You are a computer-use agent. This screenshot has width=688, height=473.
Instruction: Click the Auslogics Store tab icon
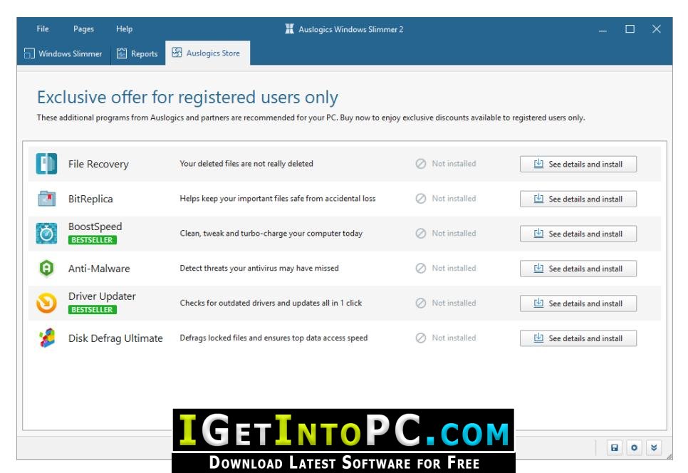[177, 53]
